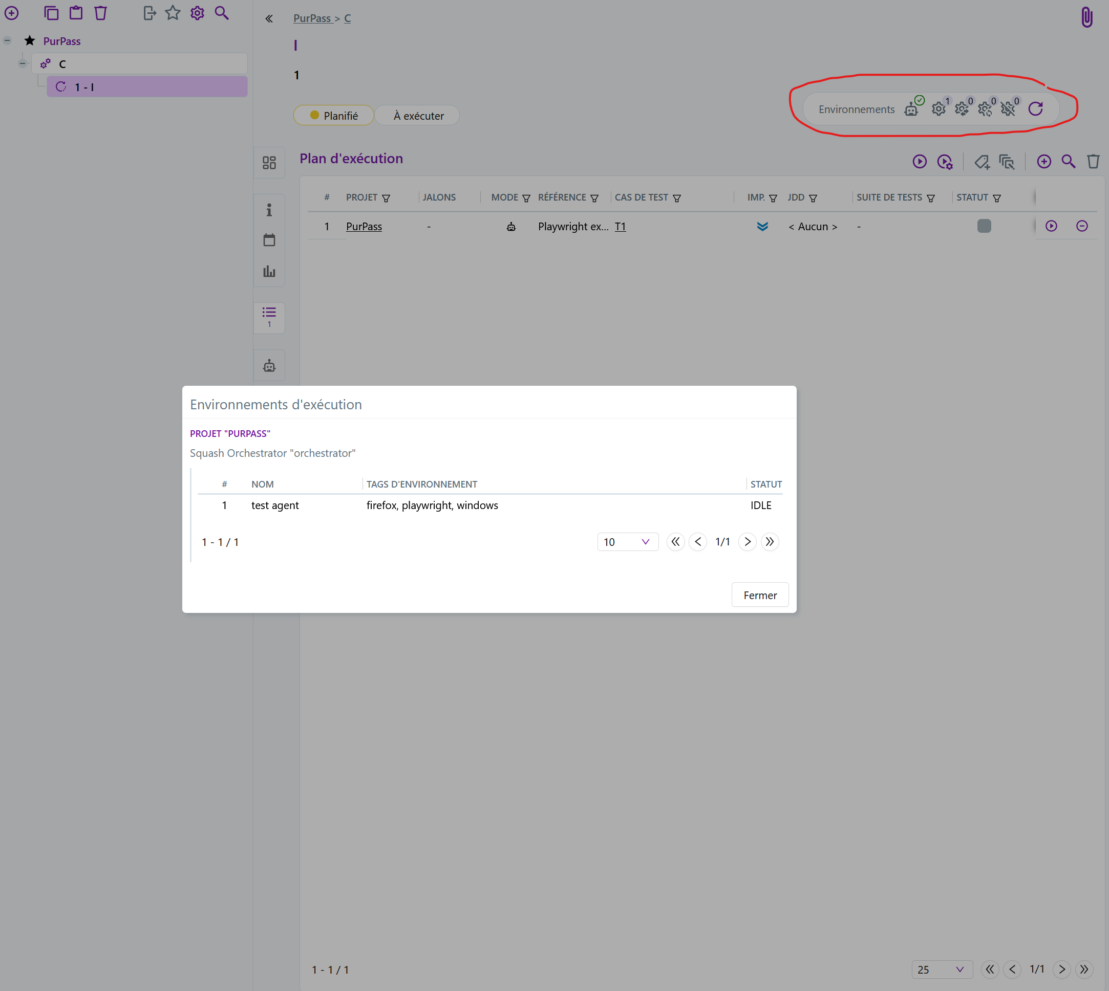Click the Fermer button in the dialog
Image resolution: width=1109 pixels, height=991 pixels.
760,595
